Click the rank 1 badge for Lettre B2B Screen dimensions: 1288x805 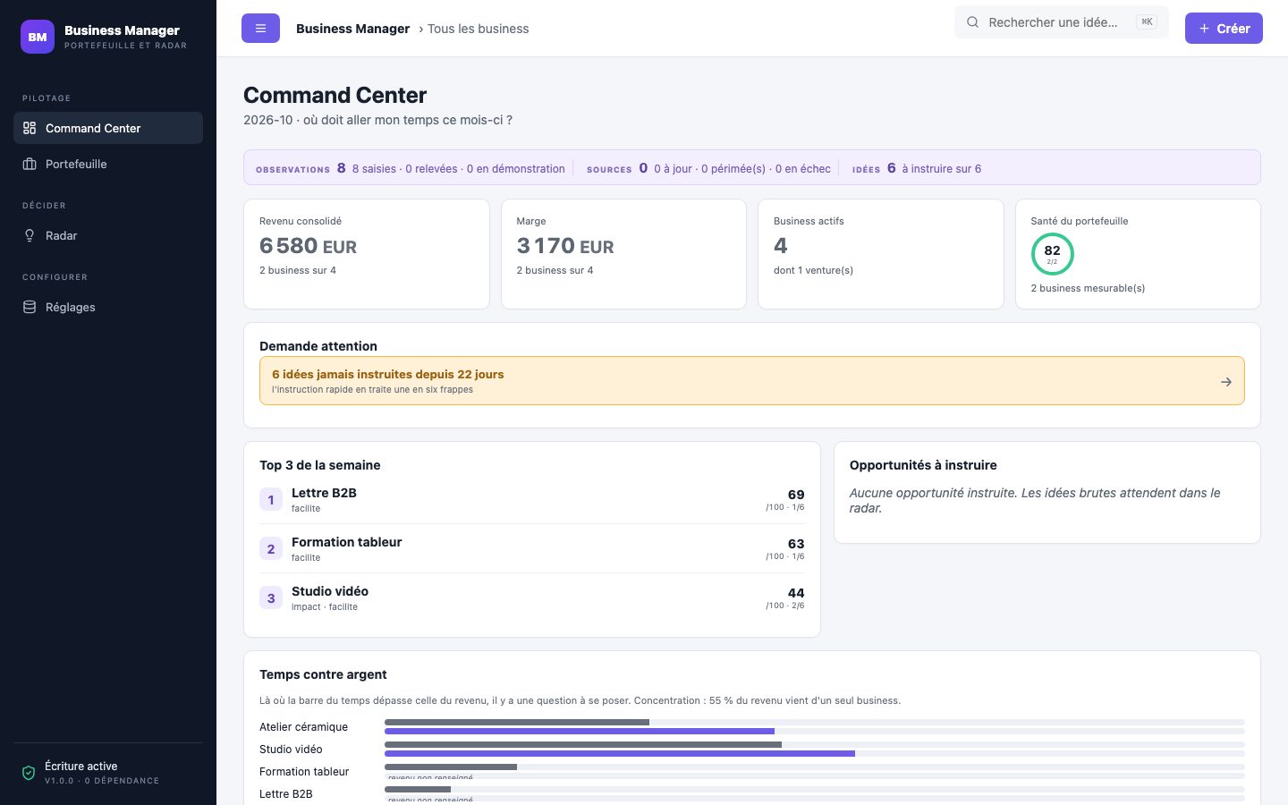271,500
